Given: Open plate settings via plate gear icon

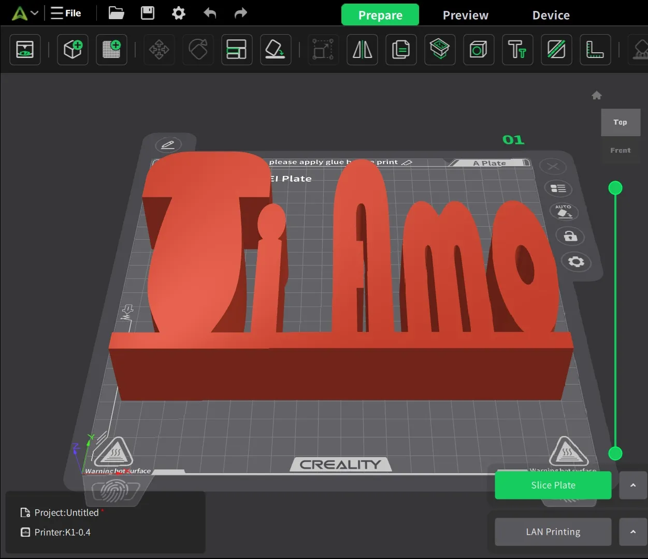Looking at the screenshot, I should point(576,261).
